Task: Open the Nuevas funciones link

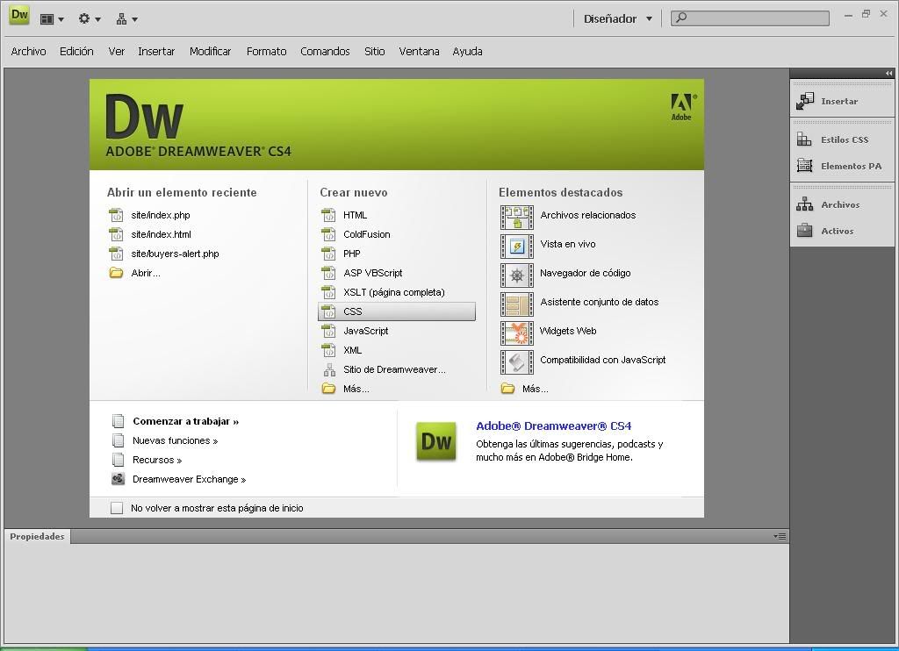Action: pos(175,440)
